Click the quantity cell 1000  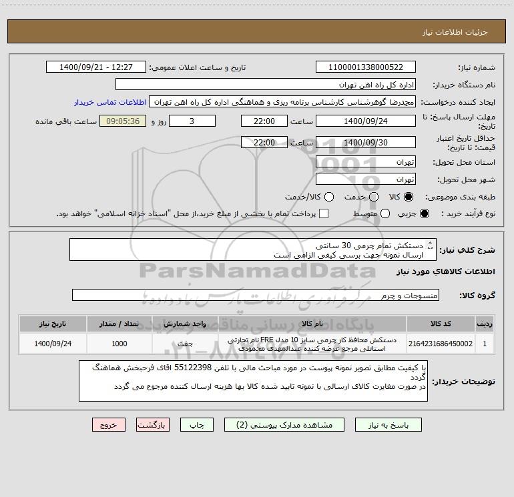point(119,344)
